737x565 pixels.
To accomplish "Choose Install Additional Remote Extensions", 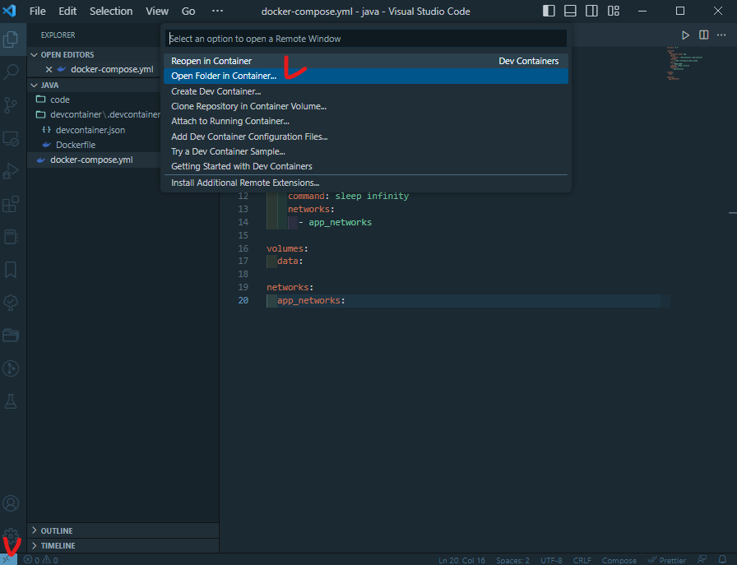I will coord(366,183).
